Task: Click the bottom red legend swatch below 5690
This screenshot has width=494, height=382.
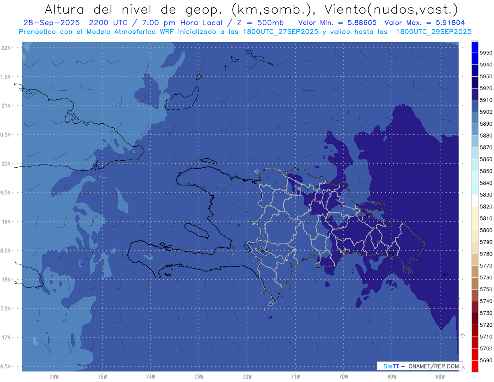Action: tap(475, 366)
